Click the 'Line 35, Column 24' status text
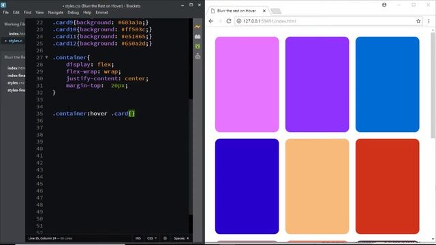Screen dimensions: 436x245 point(42,238)
